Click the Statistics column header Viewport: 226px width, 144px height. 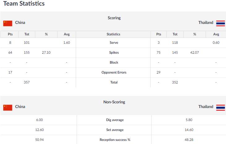(x=113, y=34)
